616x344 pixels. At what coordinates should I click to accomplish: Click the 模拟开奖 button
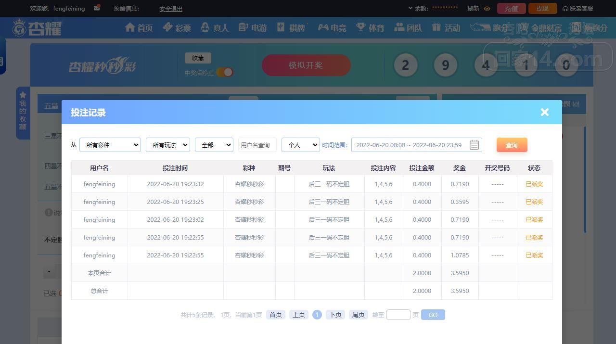tap(306, 65)
